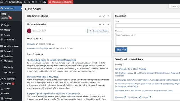The width and height of the screenshot is (180, 101).
Task: Open the Products recently edited link
Action: [31, 44]
